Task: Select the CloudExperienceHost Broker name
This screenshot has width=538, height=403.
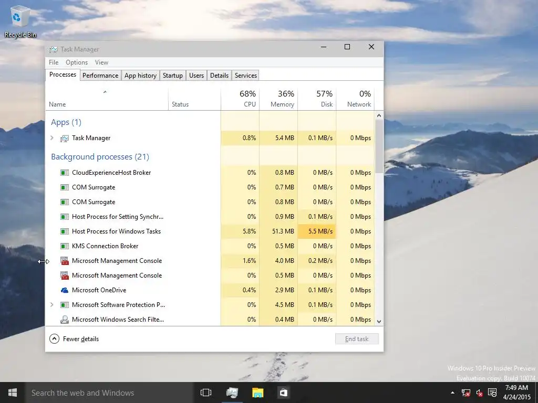Action: [111, 173]
